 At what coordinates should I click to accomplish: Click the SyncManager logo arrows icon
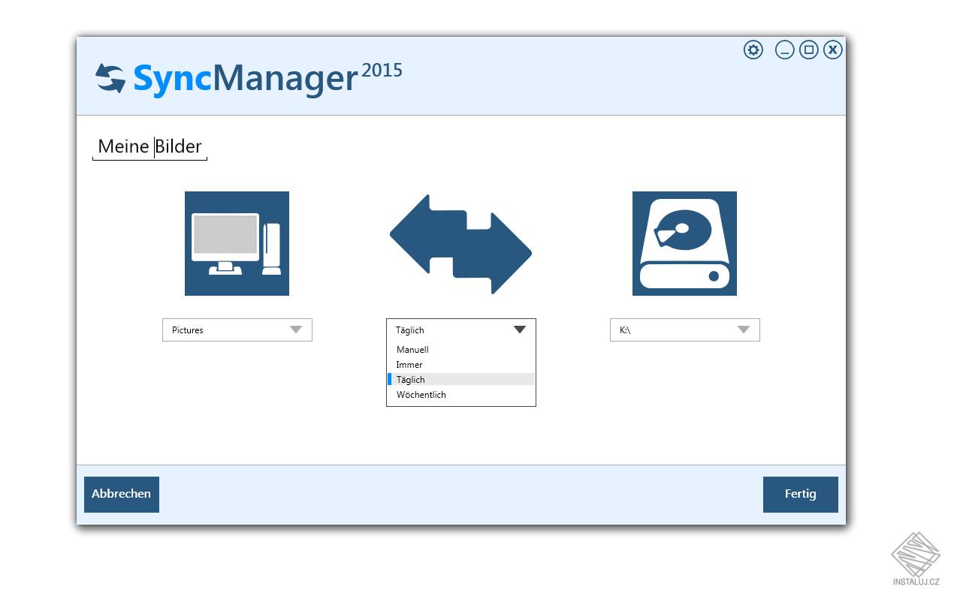click(110, 79)
